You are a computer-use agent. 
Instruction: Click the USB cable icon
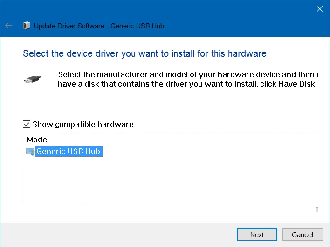point(32,79)
